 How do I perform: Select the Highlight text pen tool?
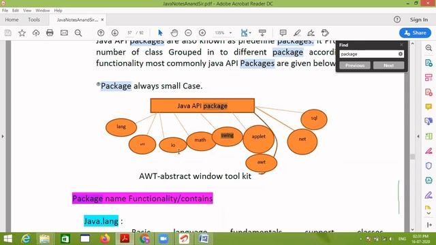point(297,33)
